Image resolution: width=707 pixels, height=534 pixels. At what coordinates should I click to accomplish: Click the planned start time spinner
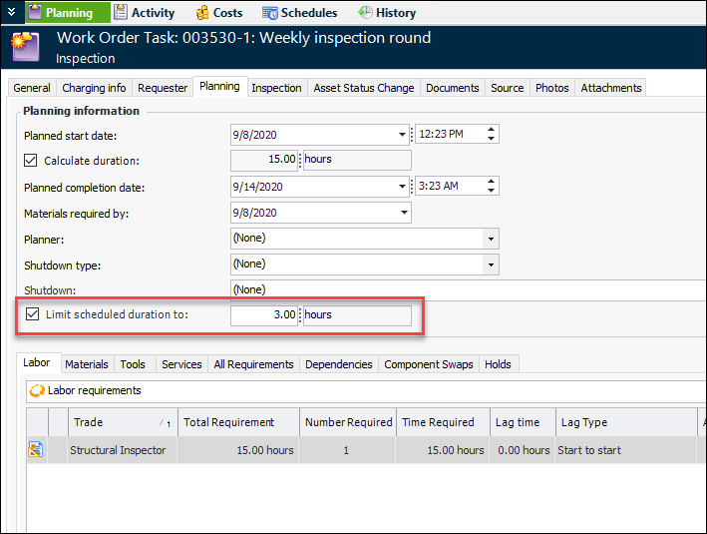491,135
